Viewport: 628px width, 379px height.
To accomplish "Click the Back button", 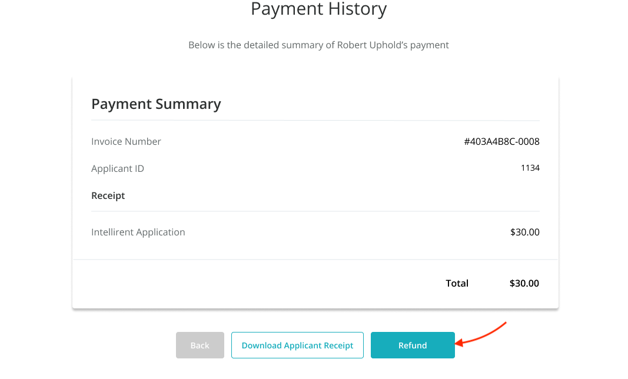I will pos(200,345).
